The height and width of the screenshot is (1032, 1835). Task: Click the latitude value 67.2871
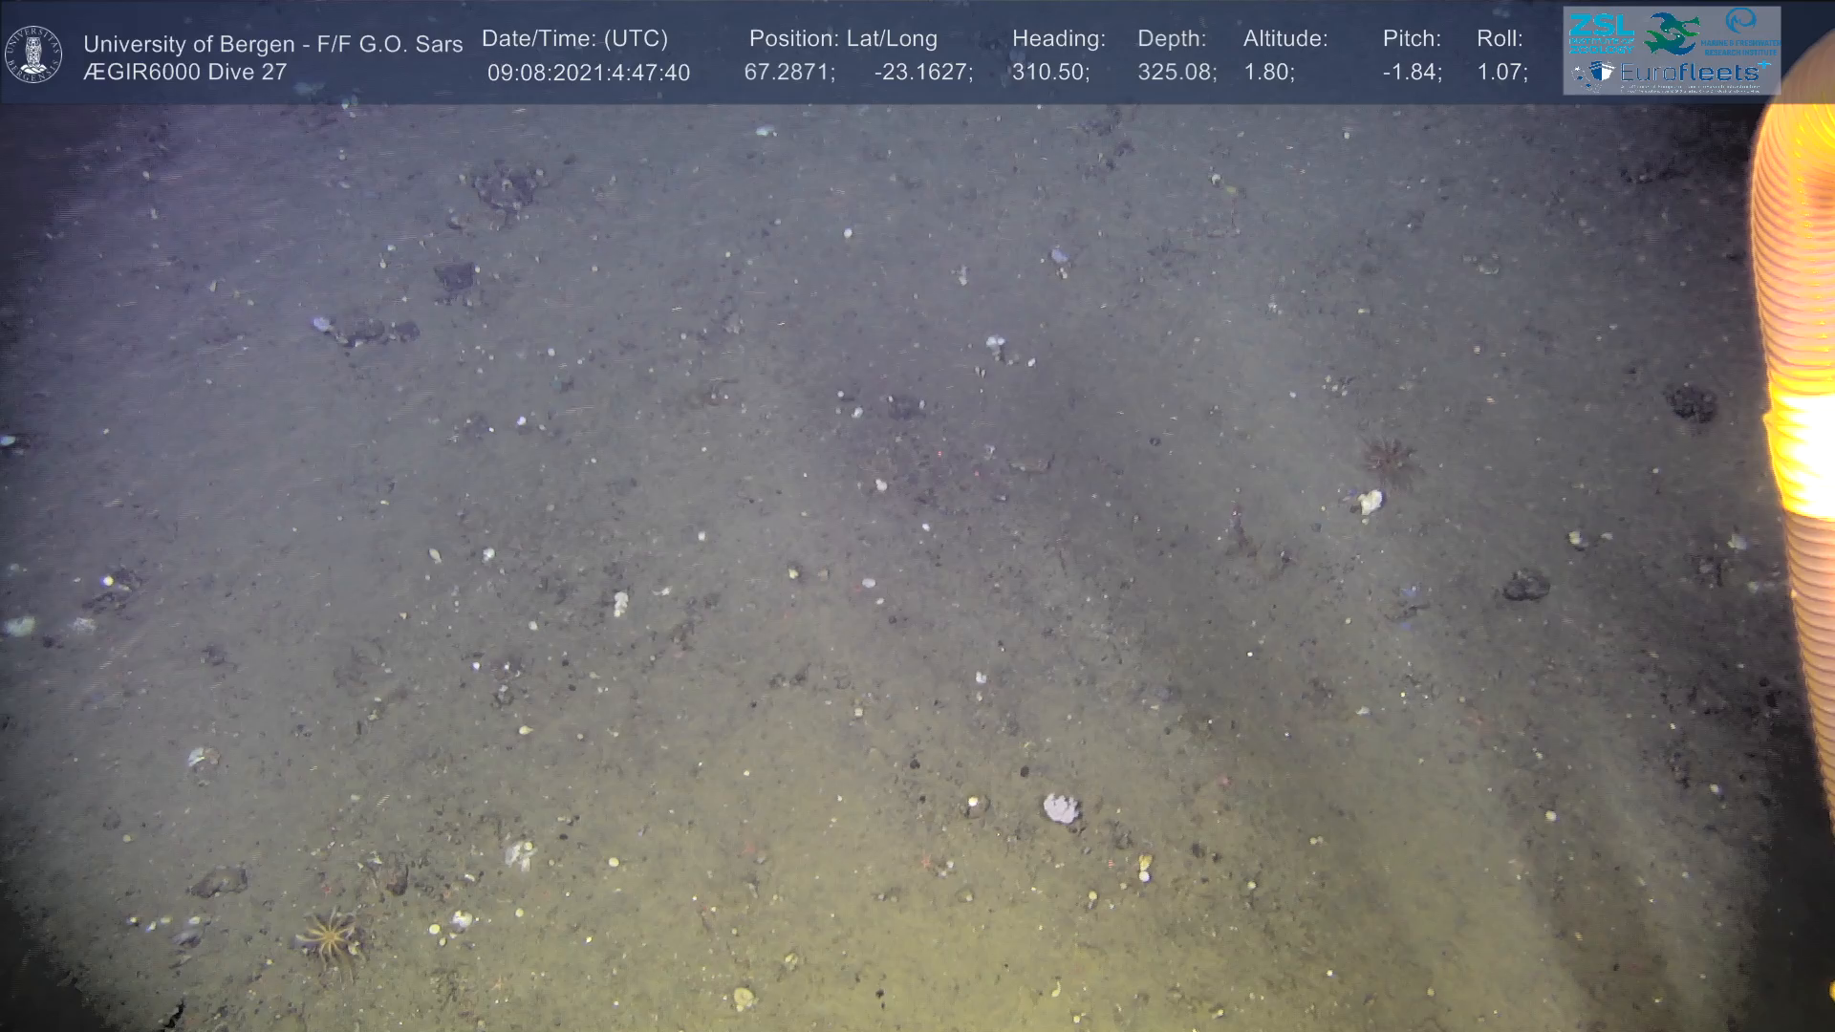tap(788, 73)
